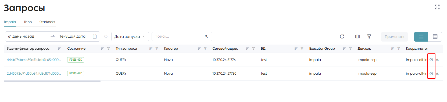Switch to compact list view
Image resolution: width=447 pixels, height=102 pixels.
(421, 37)
